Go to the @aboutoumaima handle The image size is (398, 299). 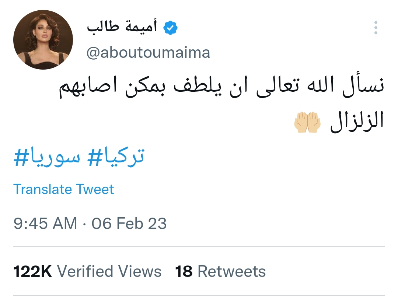coord(148,53)
